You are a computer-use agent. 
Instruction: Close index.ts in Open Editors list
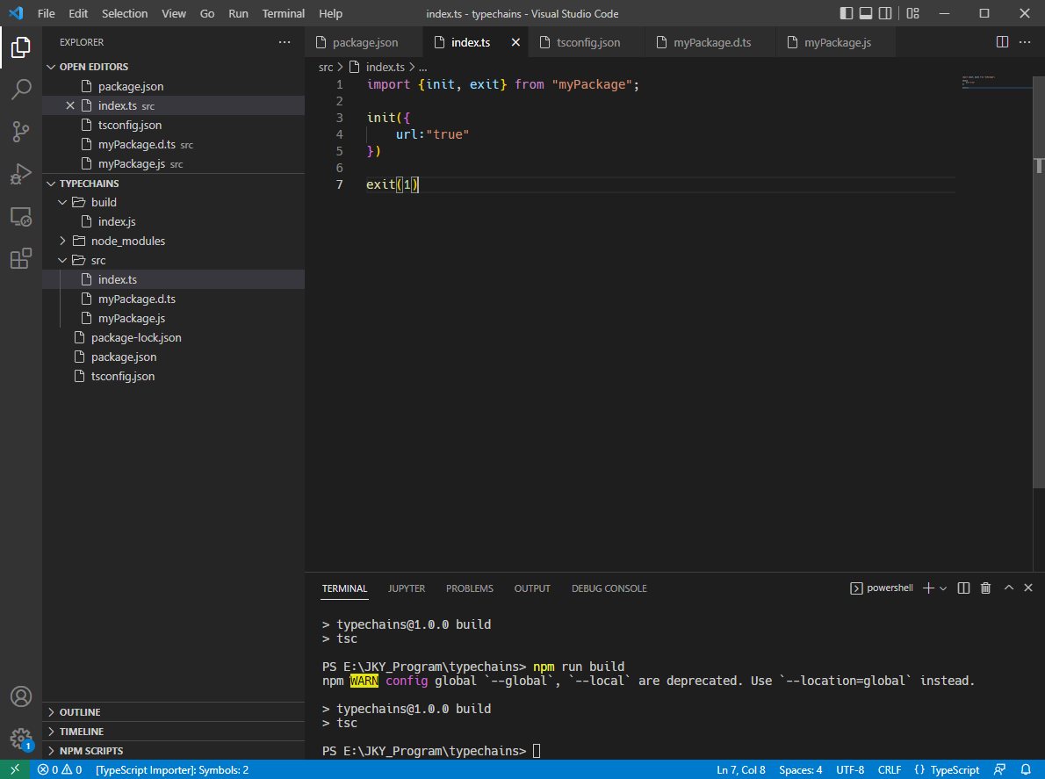click(x=70, y=105)
